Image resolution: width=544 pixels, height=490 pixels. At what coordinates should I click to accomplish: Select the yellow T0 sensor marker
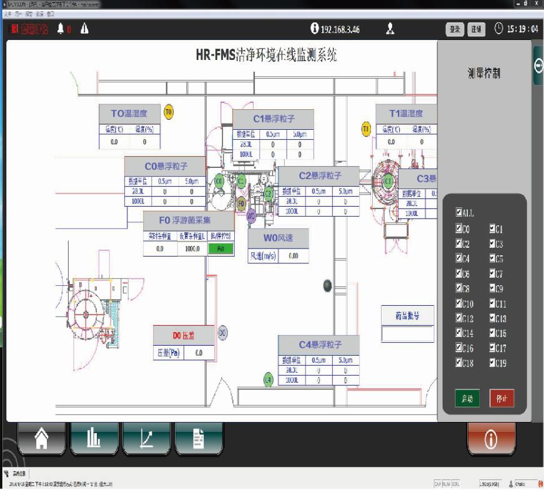point(168,112)
